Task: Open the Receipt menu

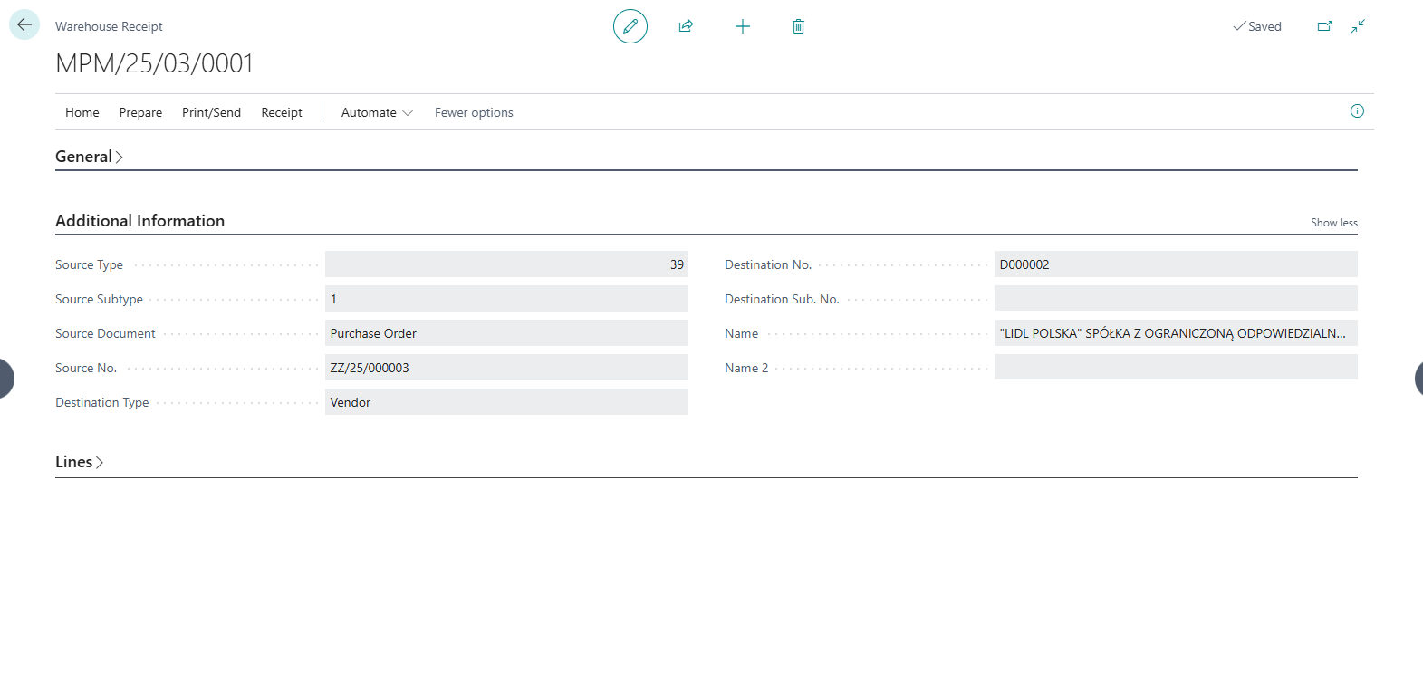Action: (x=282, y=112)
